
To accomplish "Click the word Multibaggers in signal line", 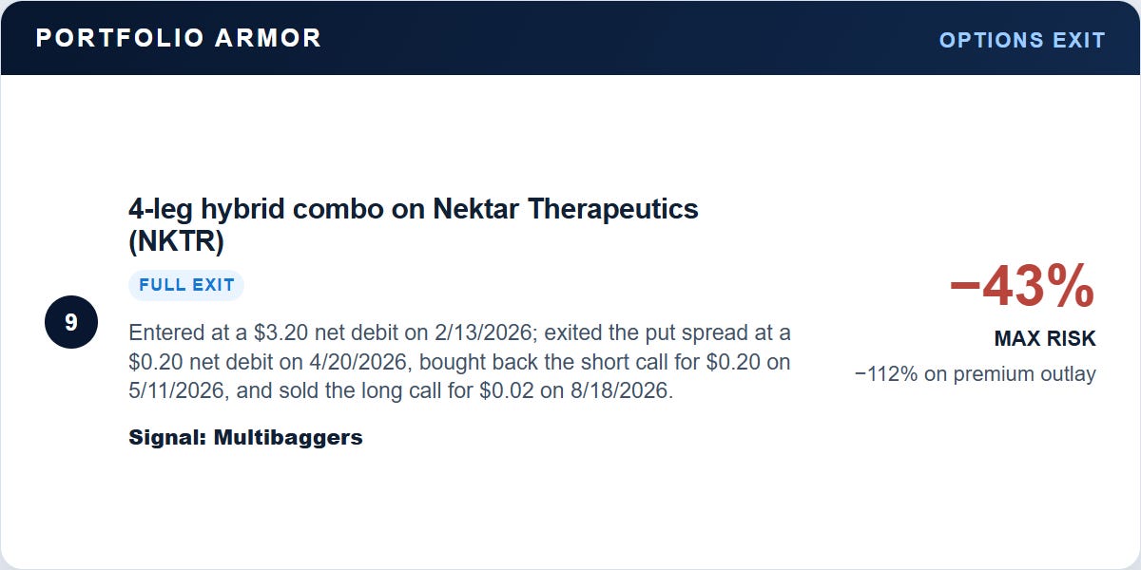I will coord(288,438).
